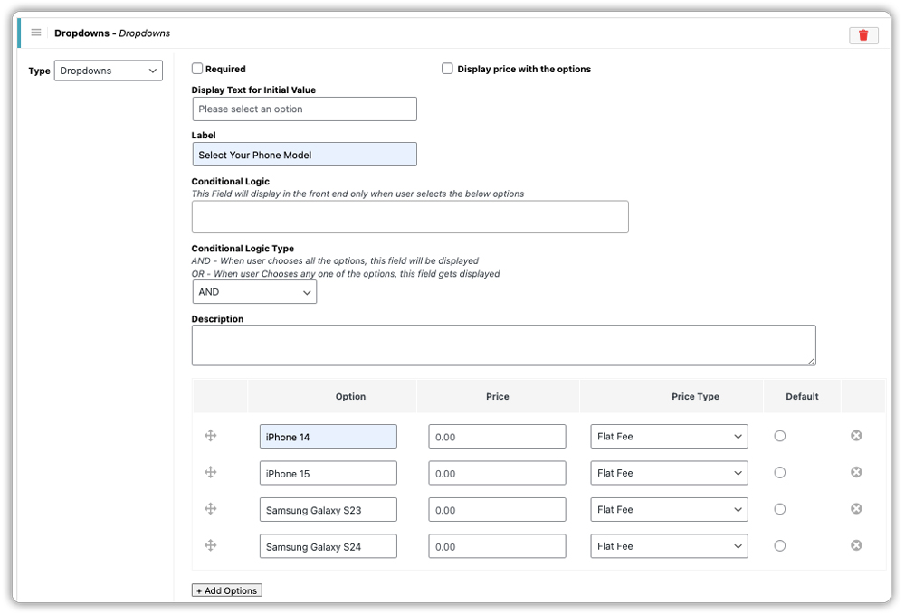Viewport: 905px width, 614px height.
Task: Check Display price with the options
Action: tap(447, 69)
